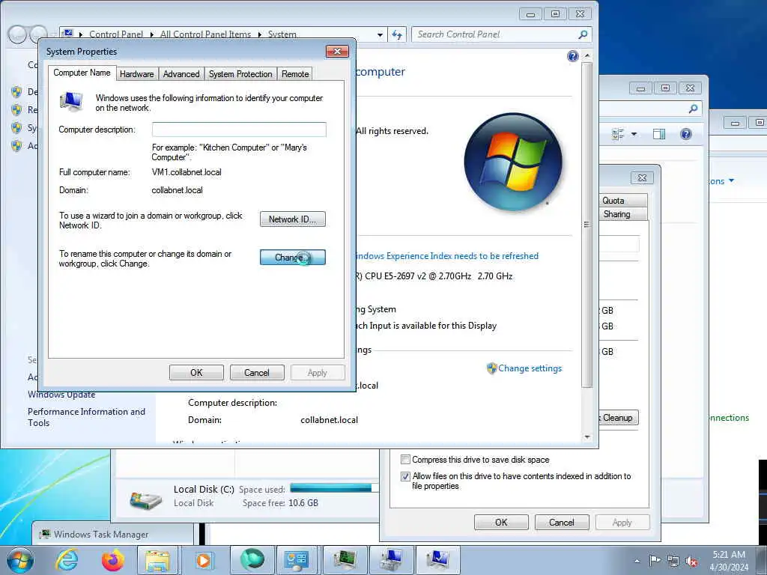
Task: Select the Remote tab
Action: (295, 74)
